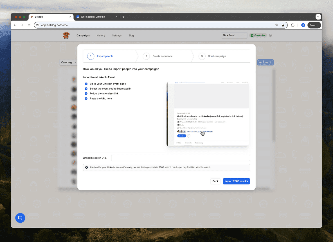
Task: Go to the Campaigns tab
Action: (83, 35)
